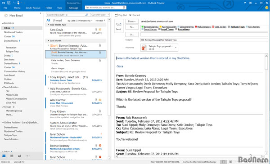Open the Junk Email folder
This screenshot has height=164, width=270.
coord(9,75)
